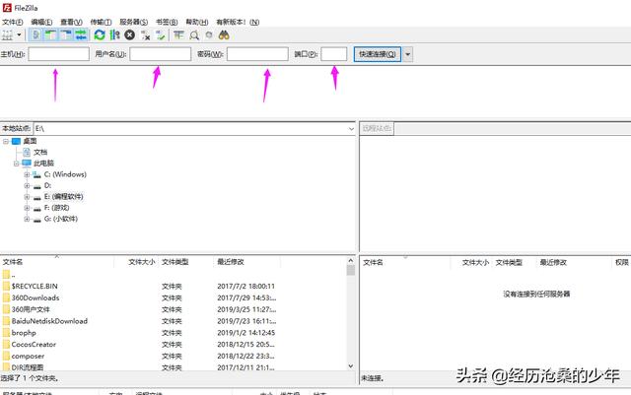
Task: Toggle directory comparison magnifier icon
Action: (194, 35)
